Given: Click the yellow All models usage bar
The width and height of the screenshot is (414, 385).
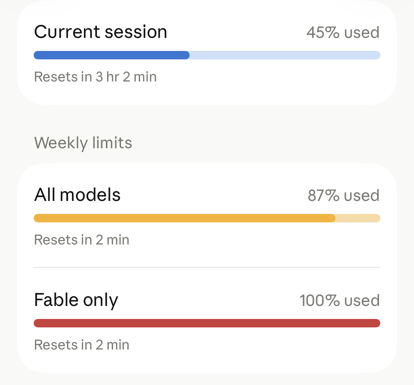Looking at the screenshot, I should click(207, 218).
